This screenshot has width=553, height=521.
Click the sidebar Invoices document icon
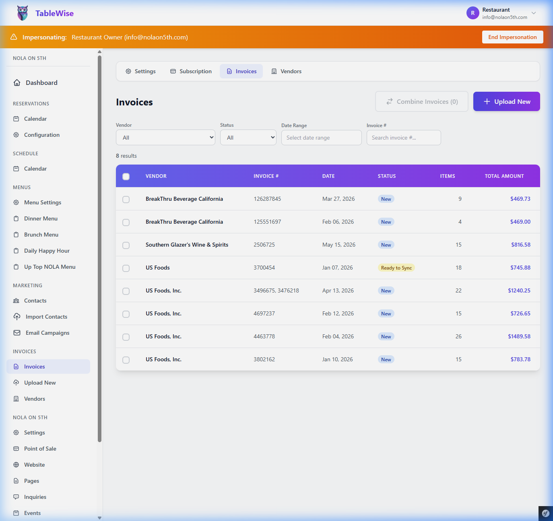click(x=16, y=367)
